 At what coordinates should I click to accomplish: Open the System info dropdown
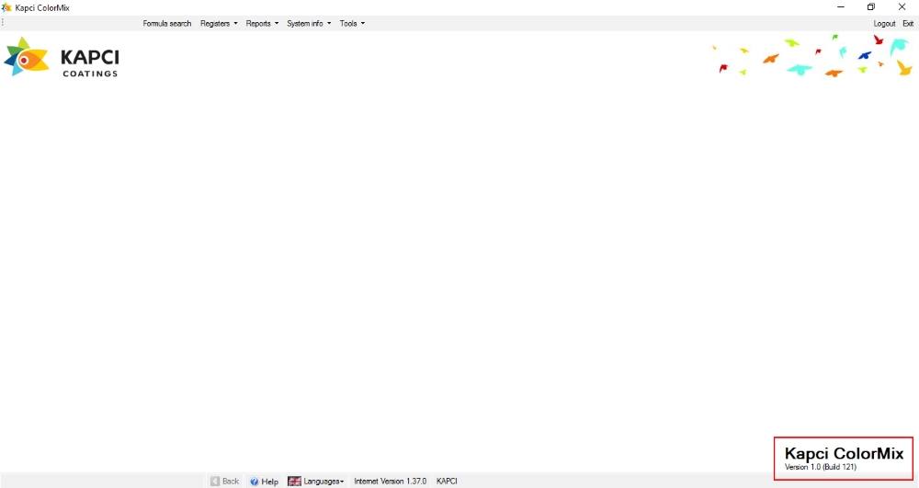pos(309,23)
